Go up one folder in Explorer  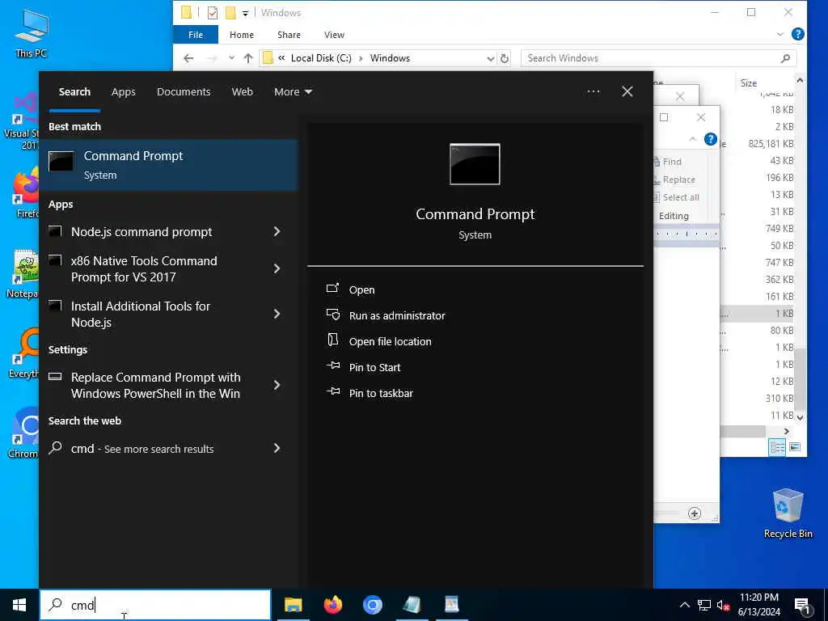[248, 58]
